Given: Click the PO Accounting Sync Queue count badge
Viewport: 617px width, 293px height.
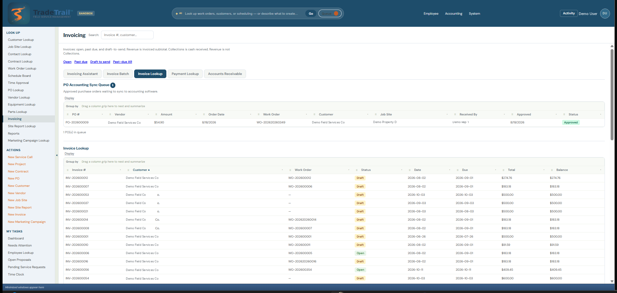Looking at the screenshot, I should tap(113, 85).
